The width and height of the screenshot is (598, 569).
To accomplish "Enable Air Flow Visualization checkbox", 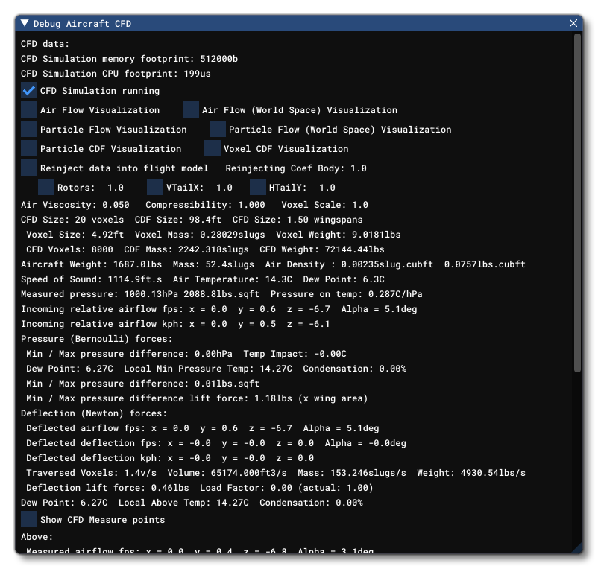I will pos(29,110).
